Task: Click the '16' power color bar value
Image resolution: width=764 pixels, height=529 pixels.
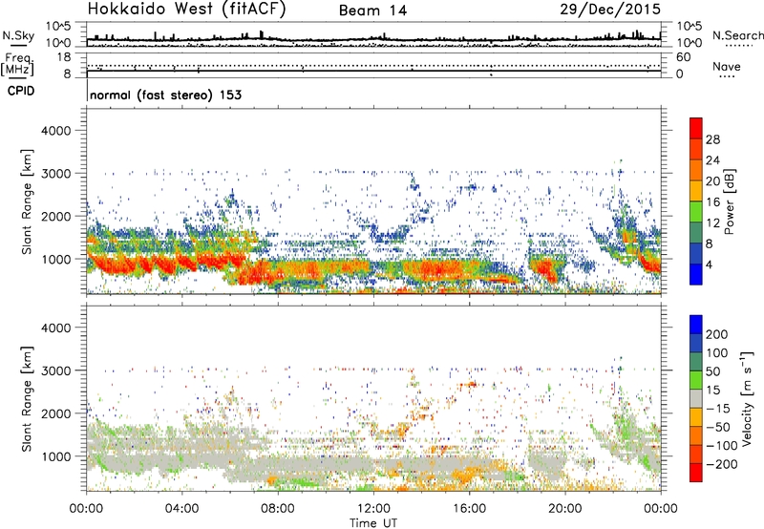Action: (x=712, y=202)
